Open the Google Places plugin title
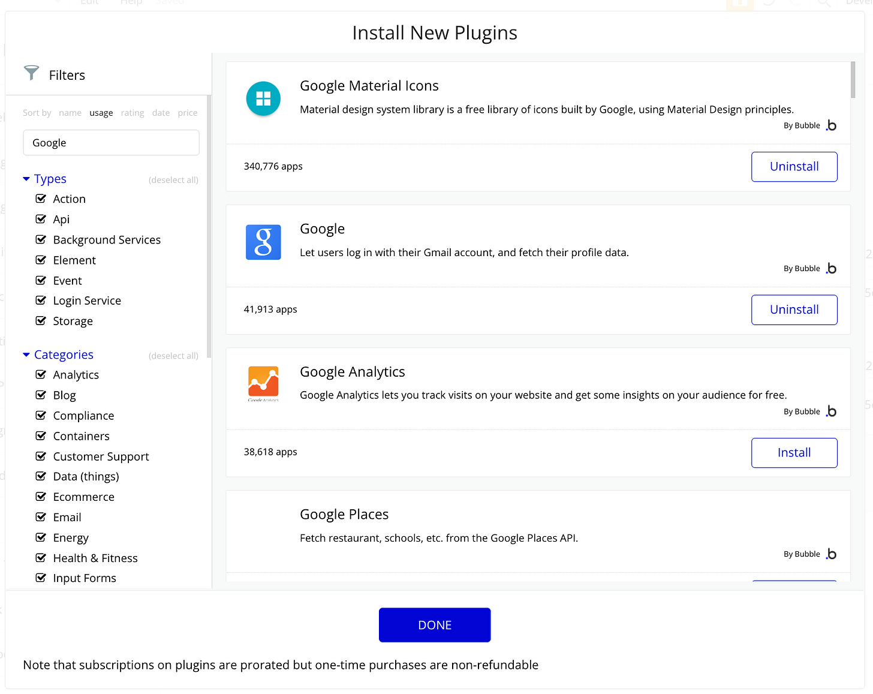 (x=344, y=515)
